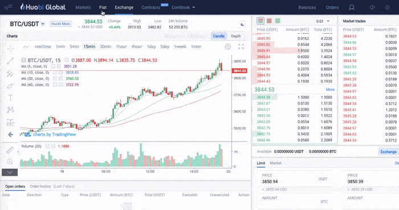Open the user account profile icon
Viewport: 399px width, 210px height.
(x=352, y=7)
